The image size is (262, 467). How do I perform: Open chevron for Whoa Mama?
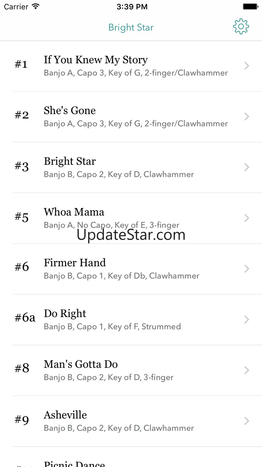[247, 218]
